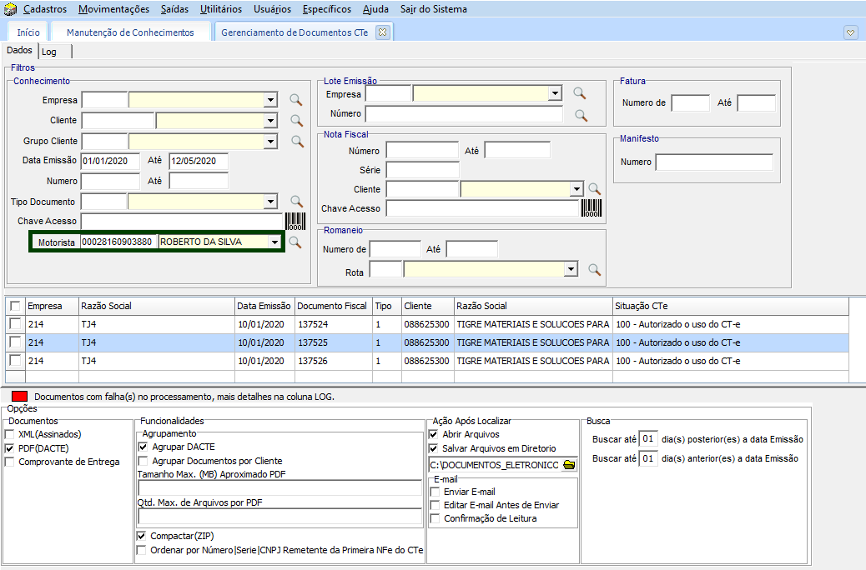Expand the Rota dropdown arrow
This screenshot has height=570, width=866.
571,269
